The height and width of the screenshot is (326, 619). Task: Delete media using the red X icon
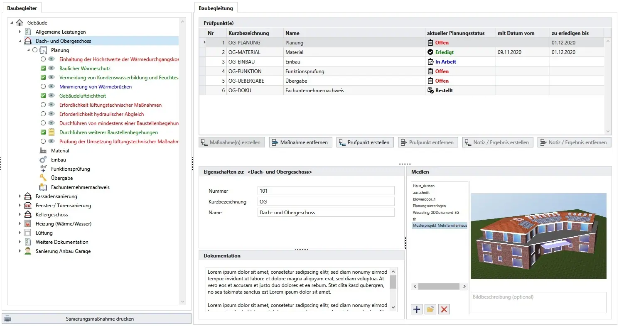click(444, 309)
